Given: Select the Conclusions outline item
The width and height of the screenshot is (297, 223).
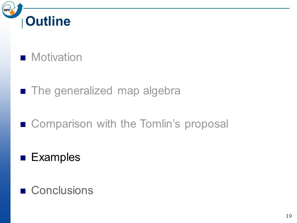Looking at the screenshot, I should point(62,190).
